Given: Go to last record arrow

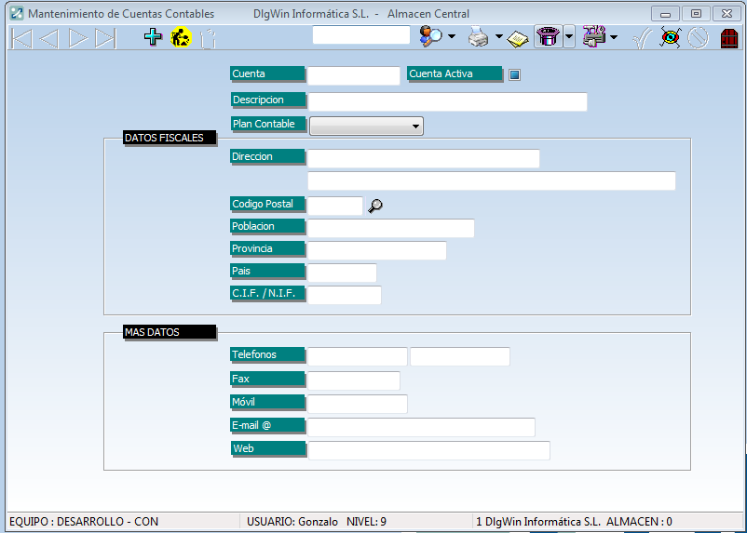Looking at the screenshot, I should (x=105, y=37).
